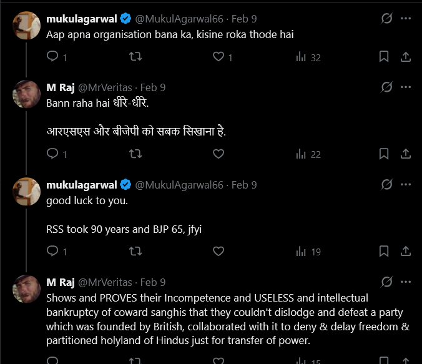
Task: View analytics showing 19 views
Action: [308, 251]
